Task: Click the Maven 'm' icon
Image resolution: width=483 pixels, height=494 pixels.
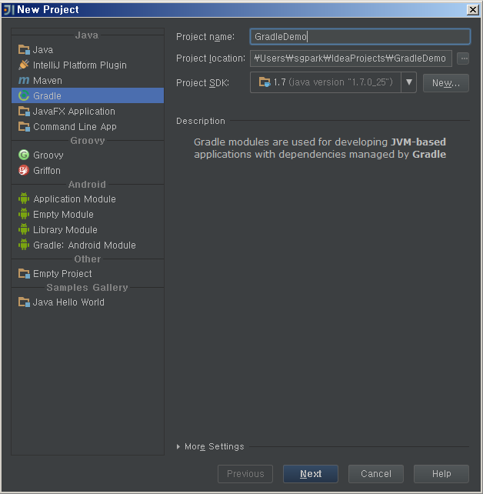Action: 24,80
